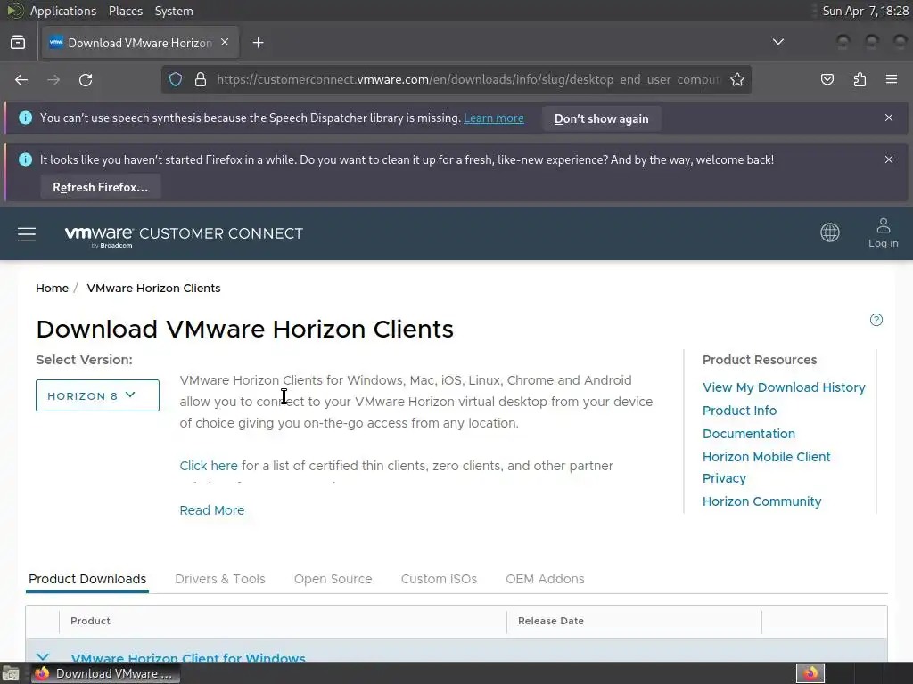Open the list all tabs chevron
The width and height of the screenshot is (913, 684).
[777, 42]
